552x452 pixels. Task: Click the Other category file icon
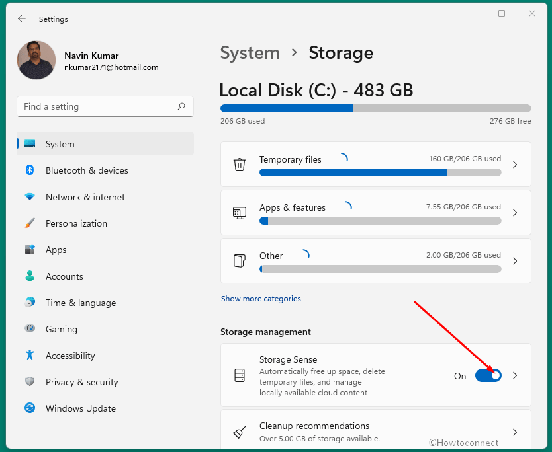pyautogui.click(x=240, y=261)
